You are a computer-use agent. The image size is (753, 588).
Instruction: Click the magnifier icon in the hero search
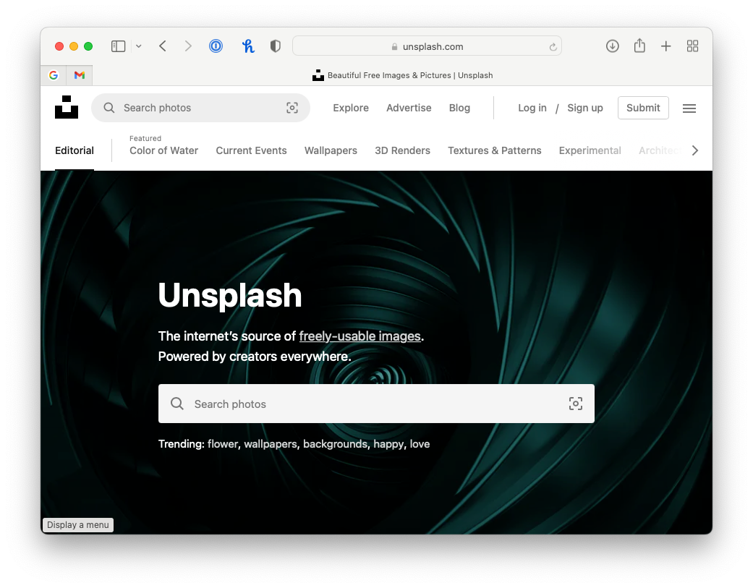177,404
